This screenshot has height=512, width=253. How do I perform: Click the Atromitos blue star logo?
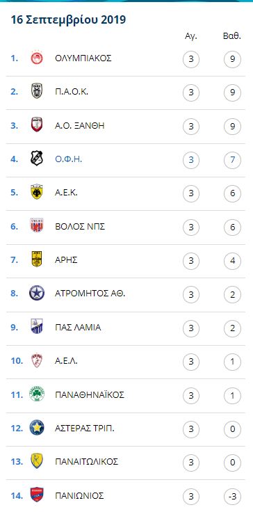[37, 294]
